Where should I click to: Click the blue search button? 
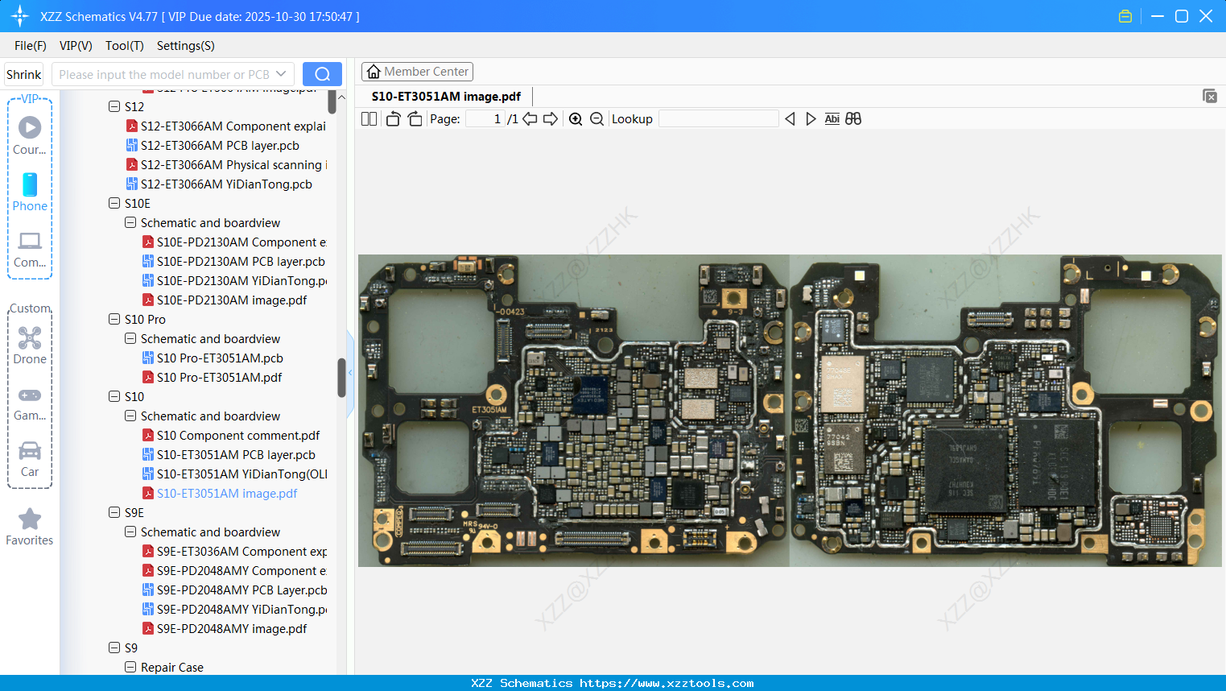point(322,74)
